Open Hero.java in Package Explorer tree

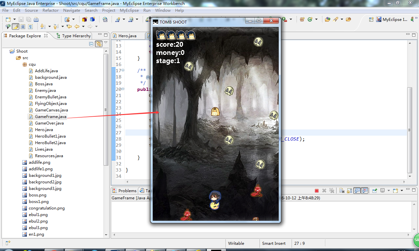[x=44, y=130]
